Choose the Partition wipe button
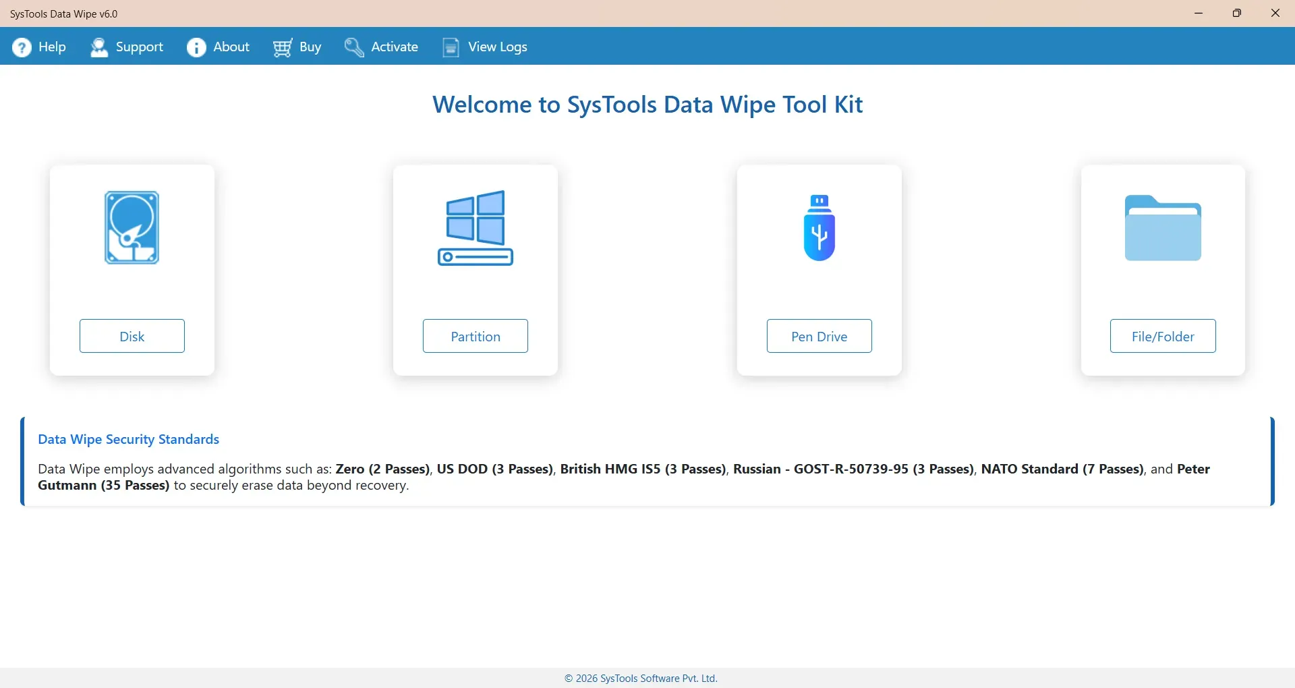This screenshot has width=1295, height=688. 476,336
